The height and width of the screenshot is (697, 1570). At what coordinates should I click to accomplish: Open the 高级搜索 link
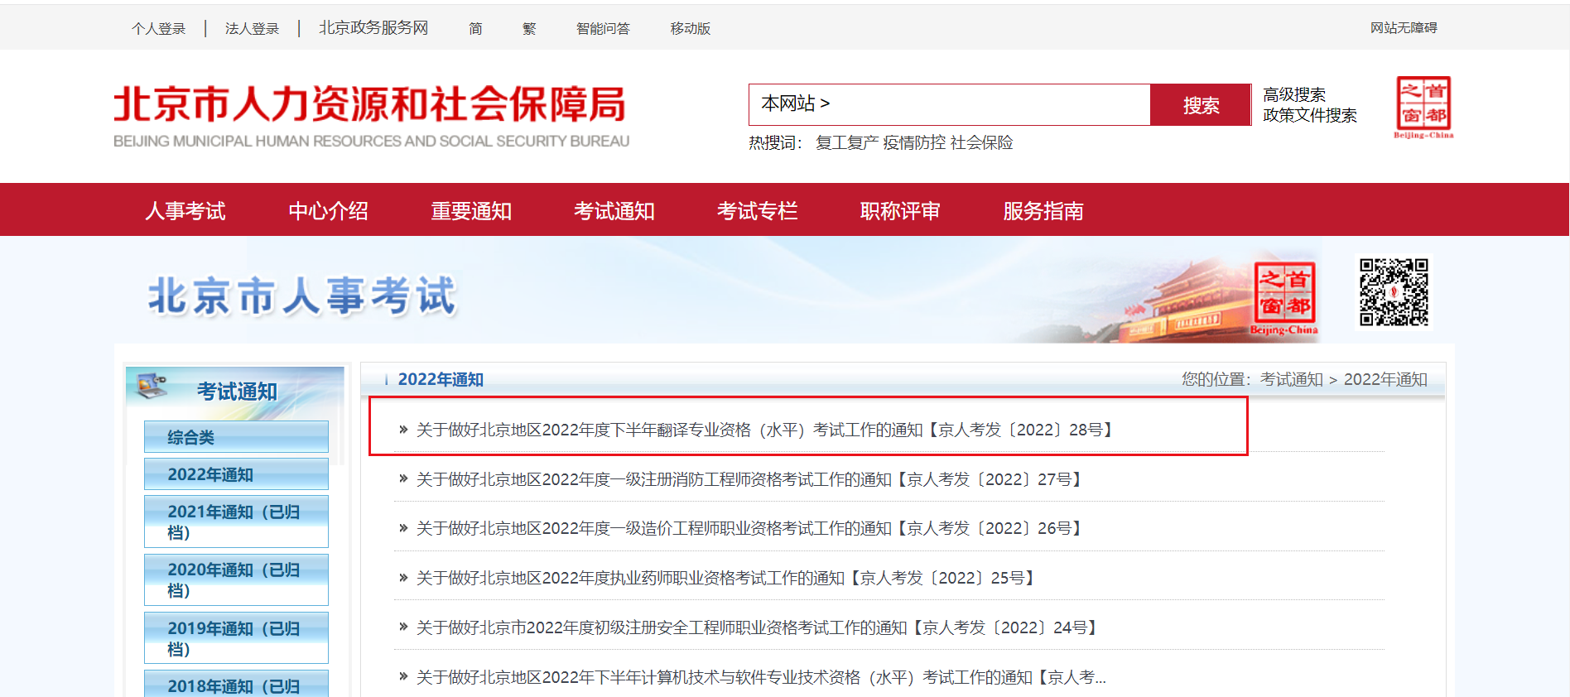[x=1293, y=94]
